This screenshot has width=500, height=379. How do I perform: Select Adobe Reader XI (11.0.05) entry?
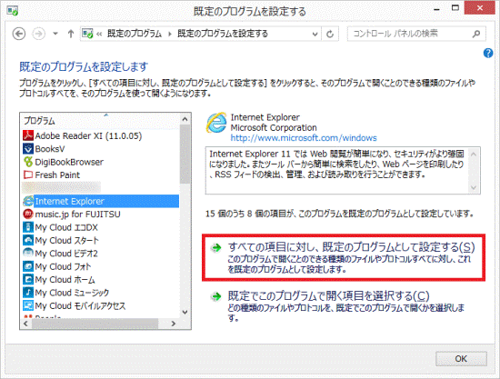101,135
